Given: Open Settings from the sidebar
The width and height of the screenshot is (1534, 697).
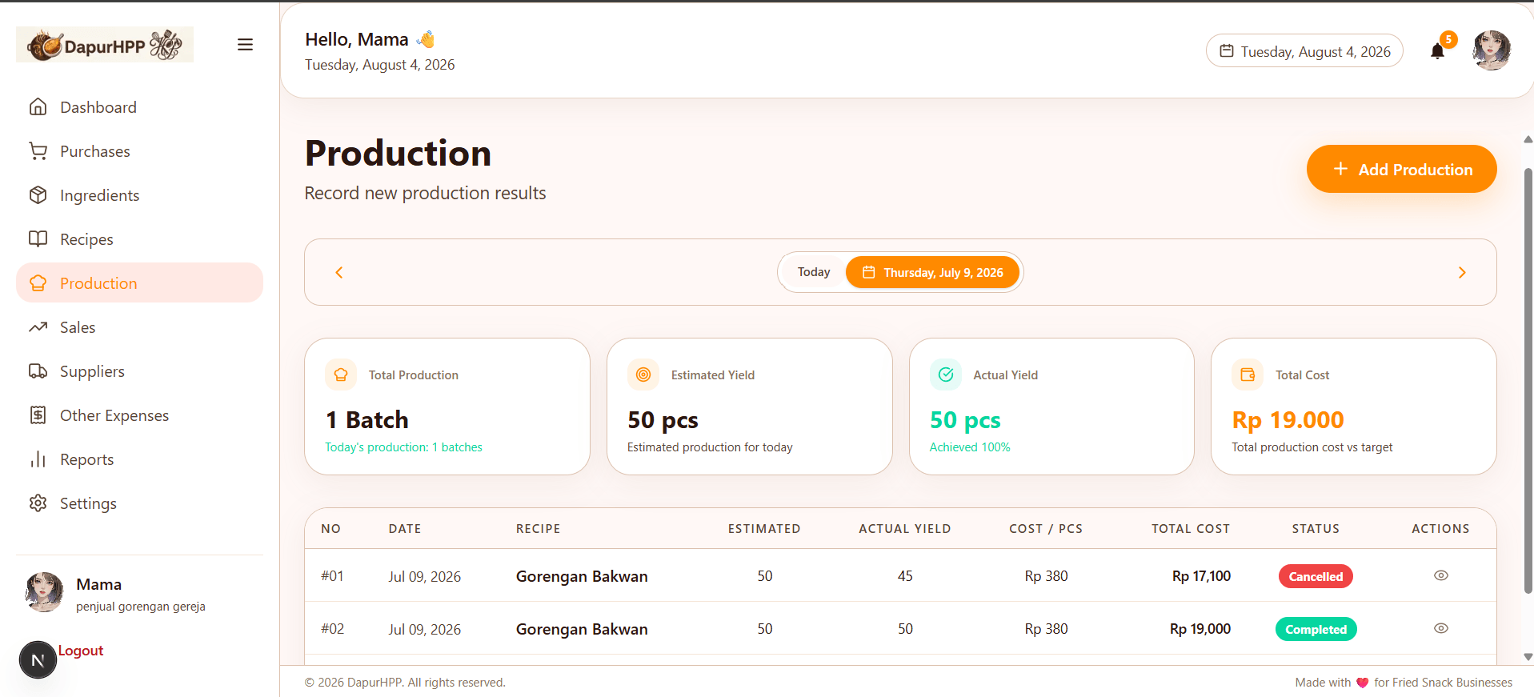Looking at the screenshot, I should pyautogui.click(x=139, y=503).
